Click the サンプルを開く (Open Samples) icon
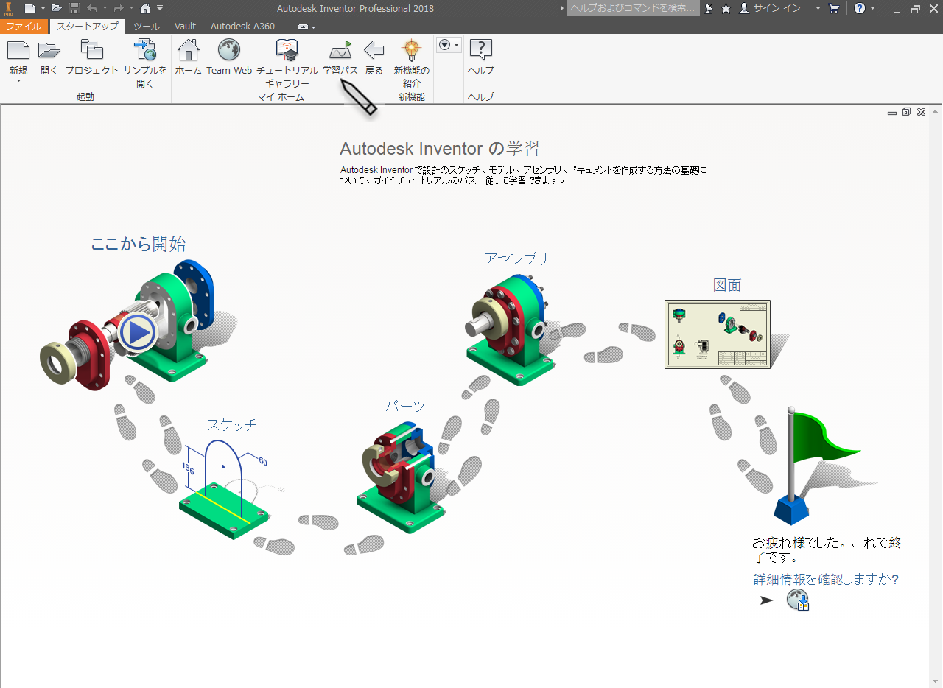The image size is (943, 688). tap(145, 50)
